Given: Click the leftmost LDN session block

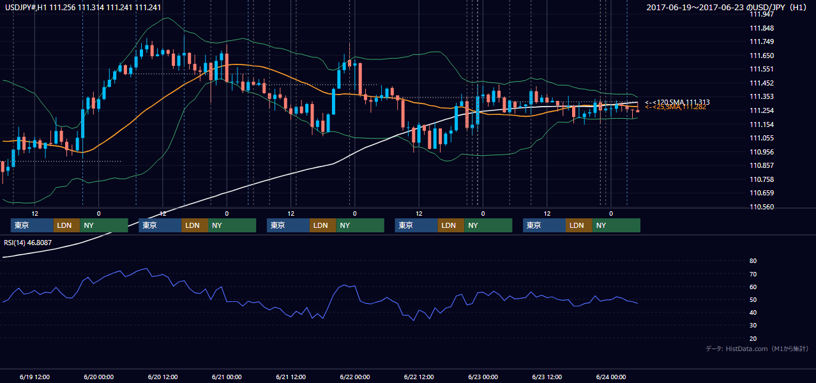Looking at the screenshot, I should coord(66,225).
